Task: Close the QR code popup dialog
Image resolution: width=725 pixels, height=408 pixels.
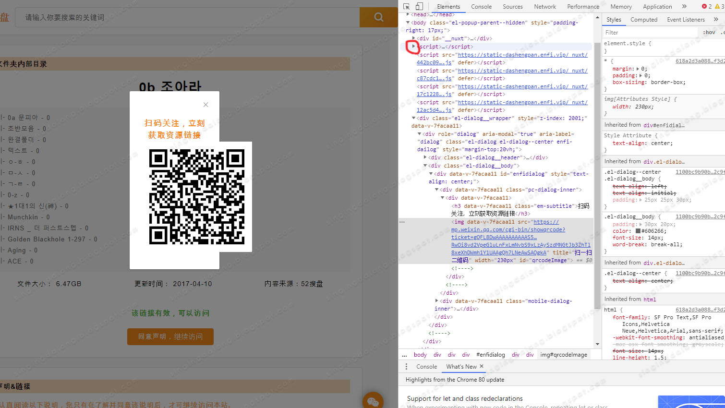Action: point(205,105)
